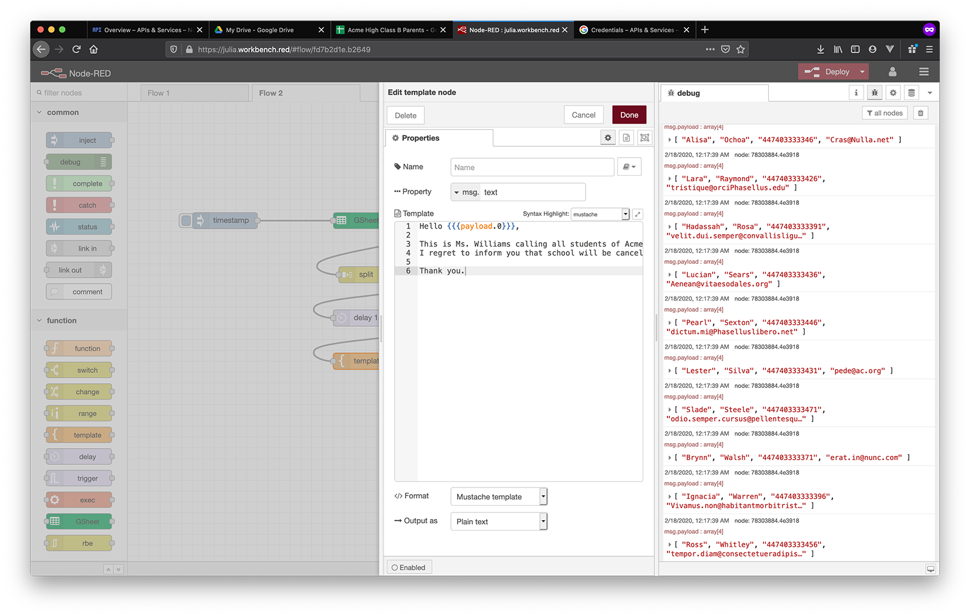Click the msg property text field
970x616 pixels.
pos(533,192)
